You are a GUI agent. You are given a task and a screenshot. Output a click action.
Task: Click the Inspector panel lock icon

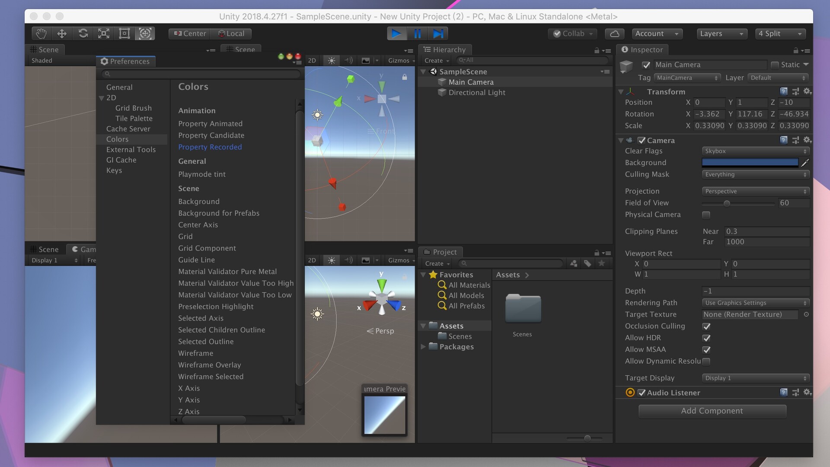(795, 51)
